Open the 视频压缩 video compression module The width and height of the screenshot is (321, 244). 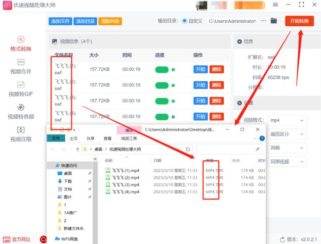click(x=21, y=134)
